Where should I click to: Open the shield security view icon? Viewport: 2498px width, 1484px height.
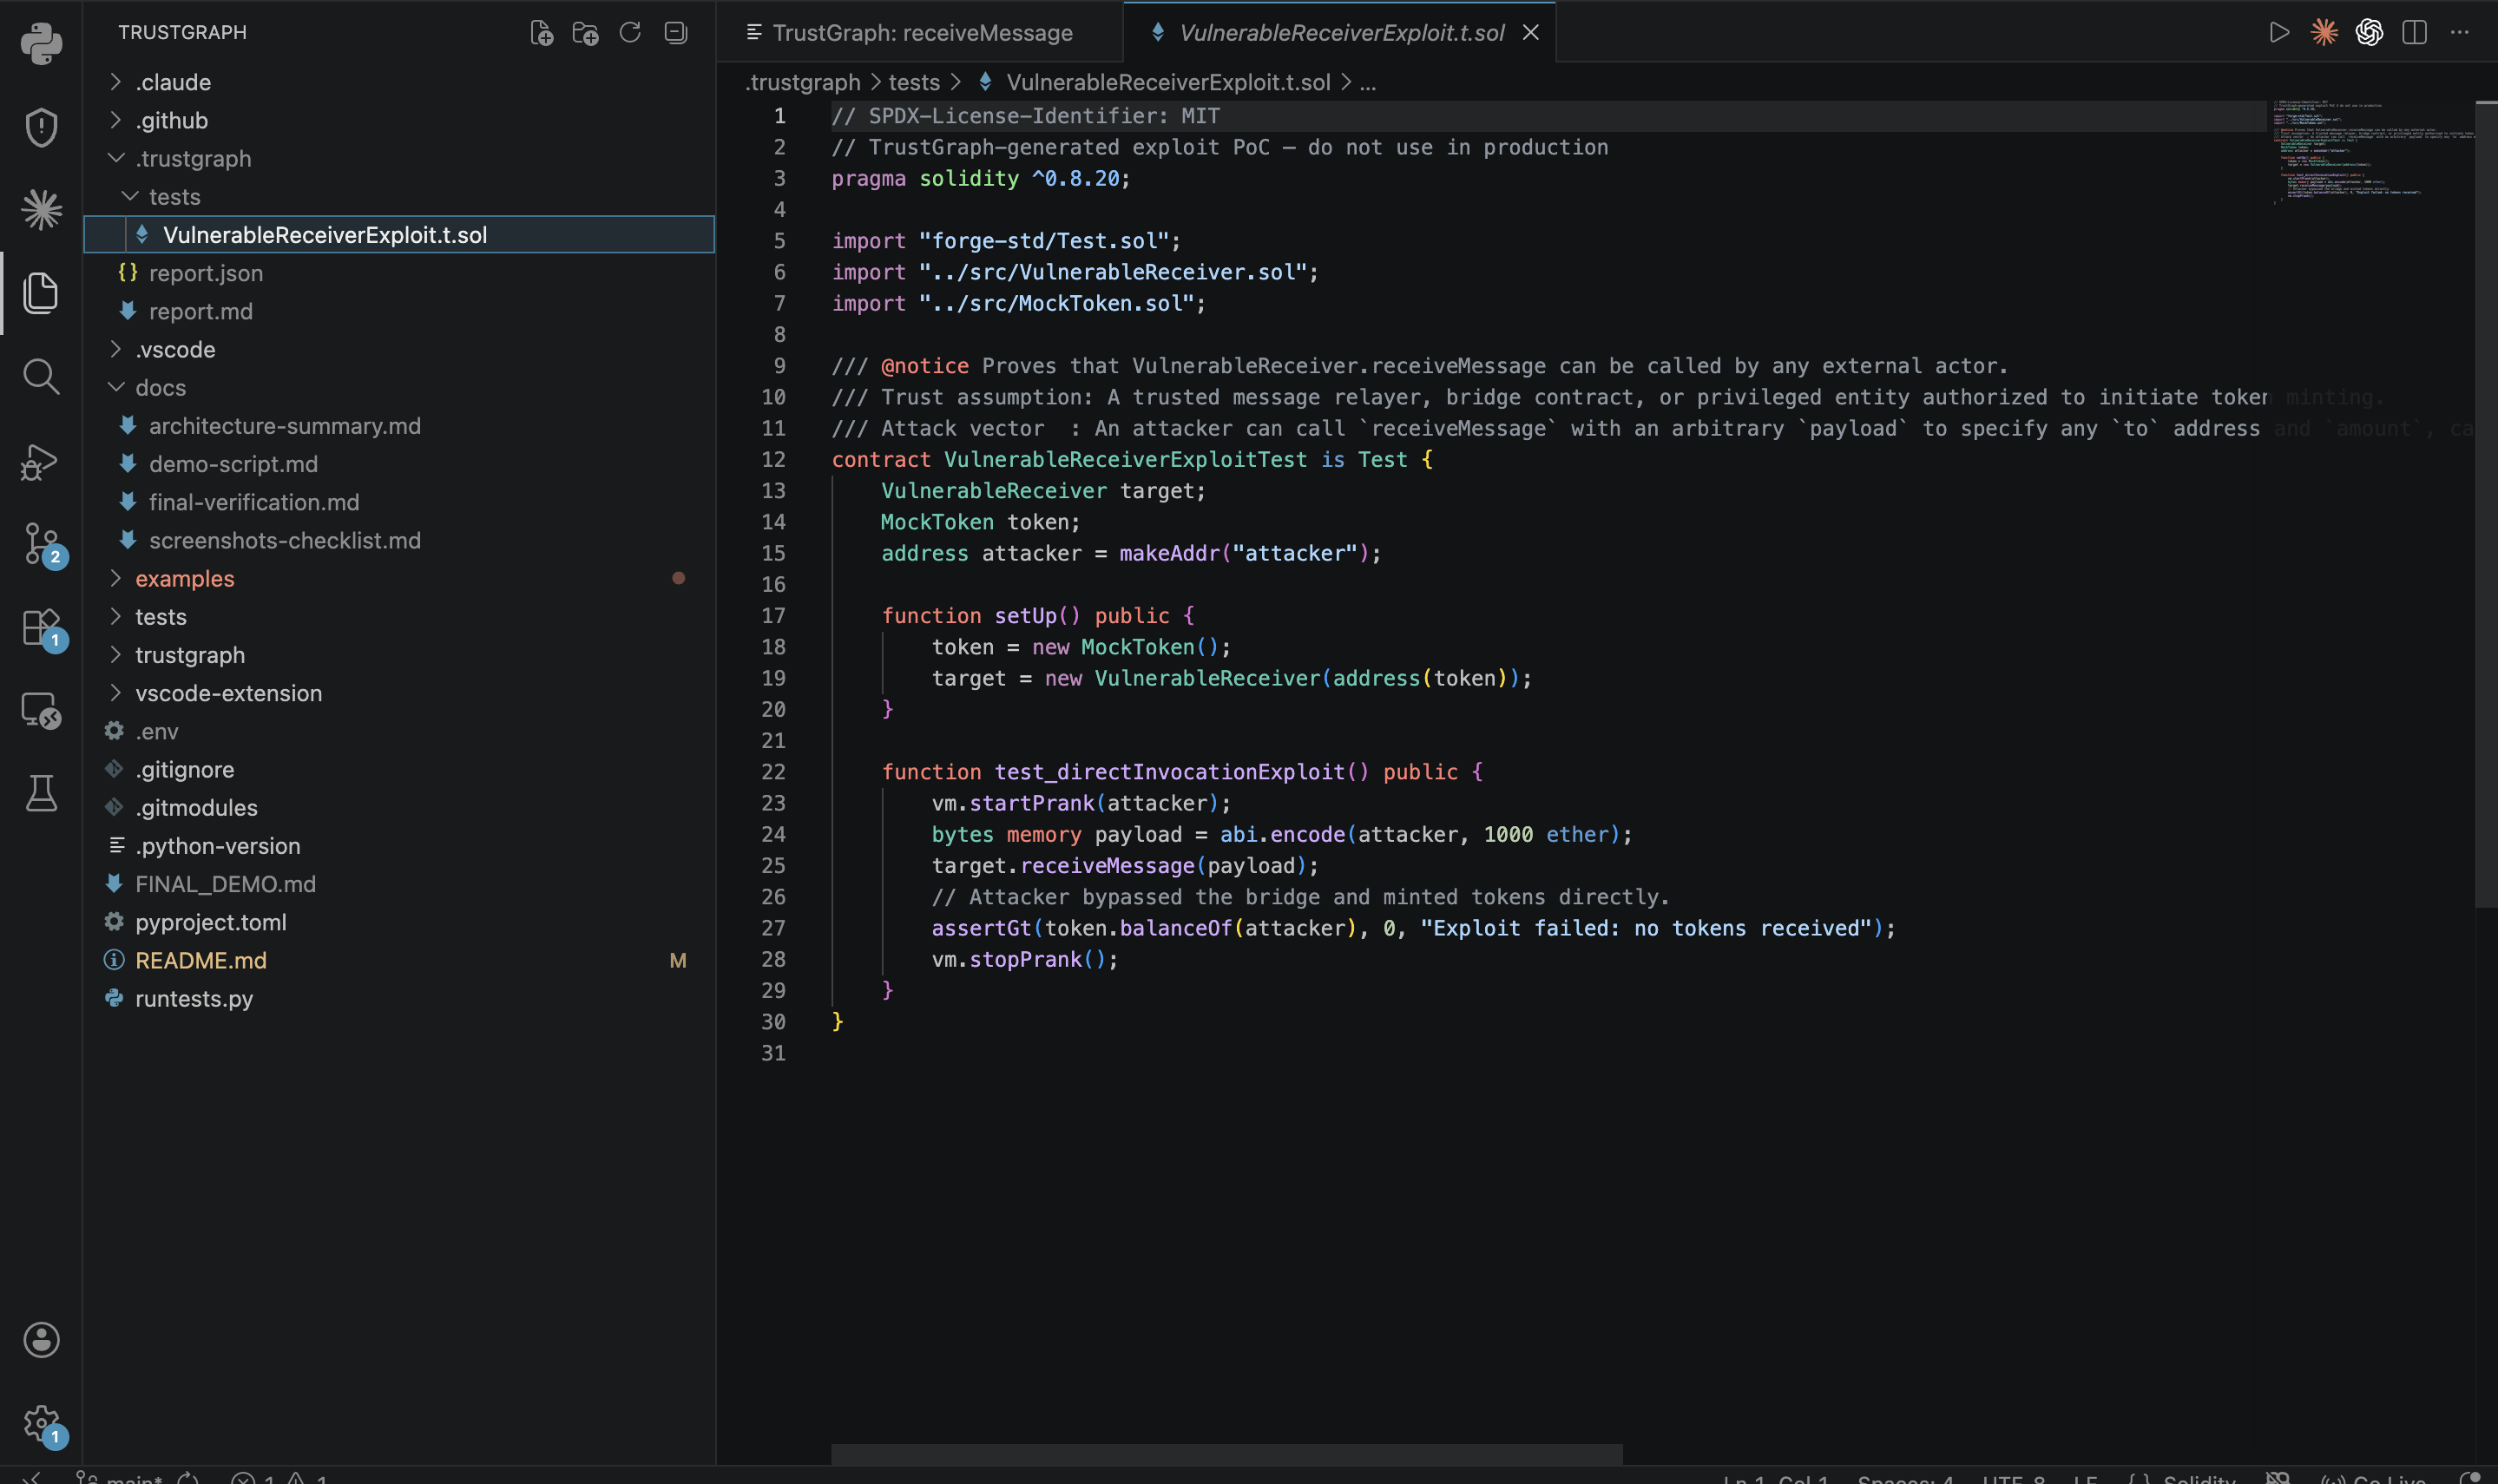[41, 127]
